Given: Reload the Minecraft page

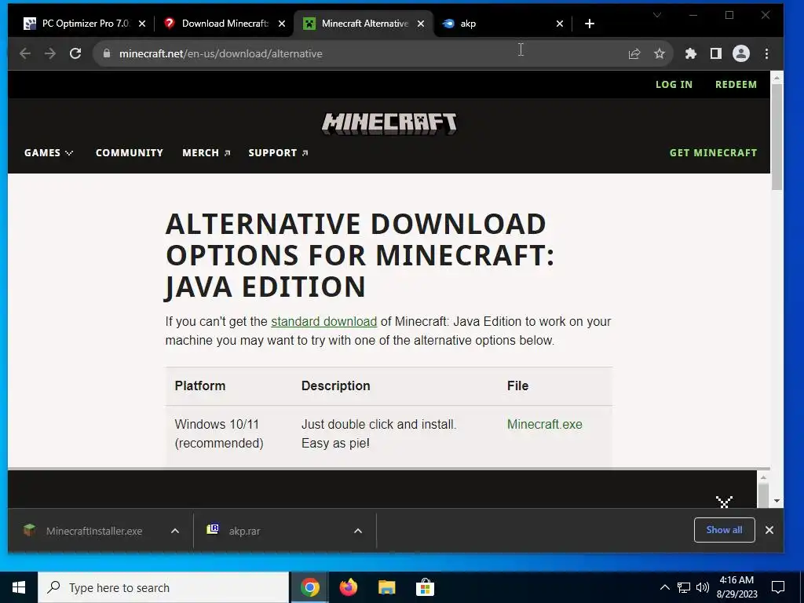Looking at the screenshot, I should (75, 53).
